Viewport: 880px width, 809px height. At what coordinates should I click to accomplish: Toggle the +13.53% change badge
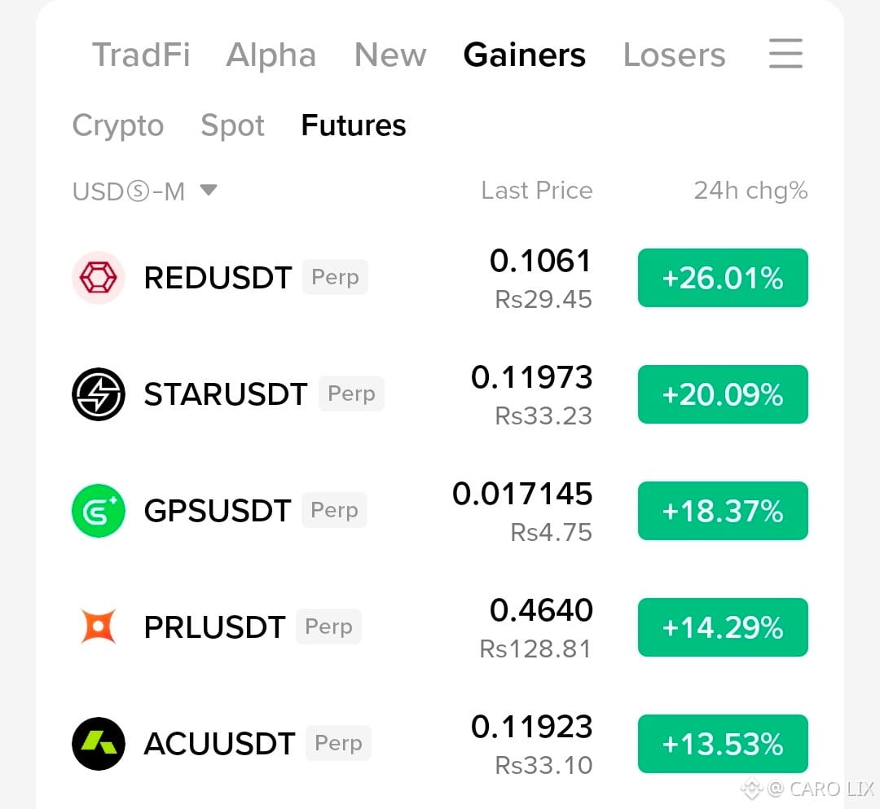(x=723, y=743)
